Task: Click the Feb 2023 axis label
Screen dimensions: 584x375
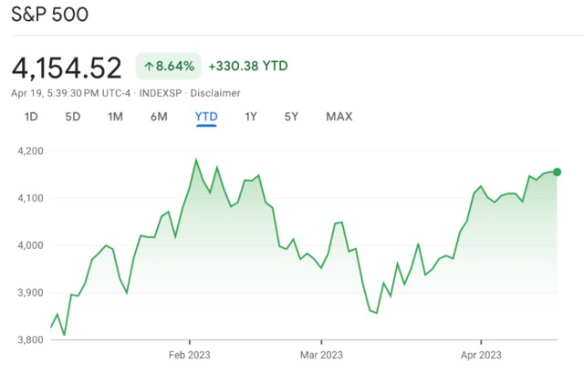Action: [x=192, y=353]
